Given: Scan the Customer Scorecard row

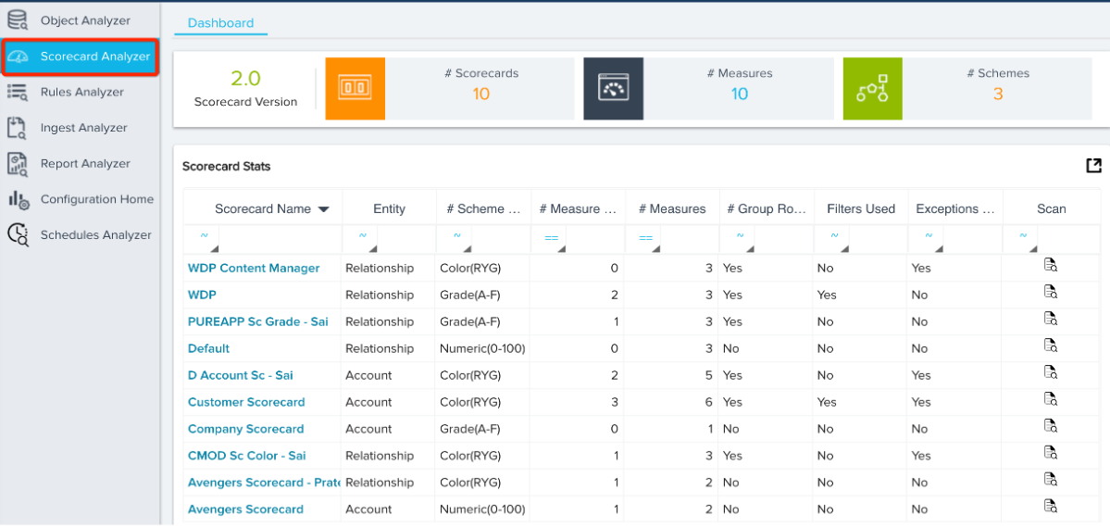Looking at the screenshot, I should point(1051,399).
